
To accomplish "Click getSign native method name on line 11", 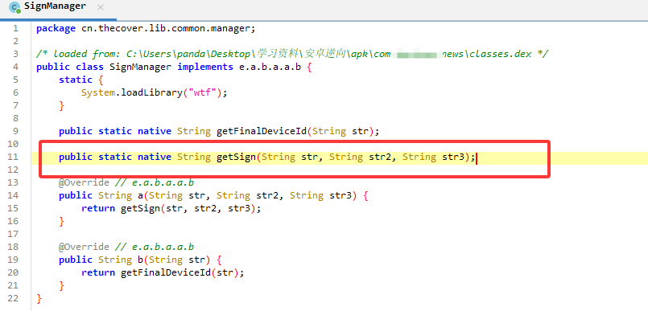I will [x=236, y=157].
